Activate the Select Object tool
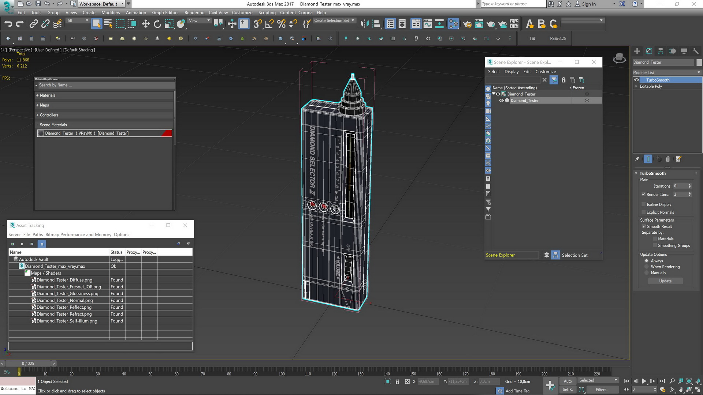The image size is (703, 395). 96,24
